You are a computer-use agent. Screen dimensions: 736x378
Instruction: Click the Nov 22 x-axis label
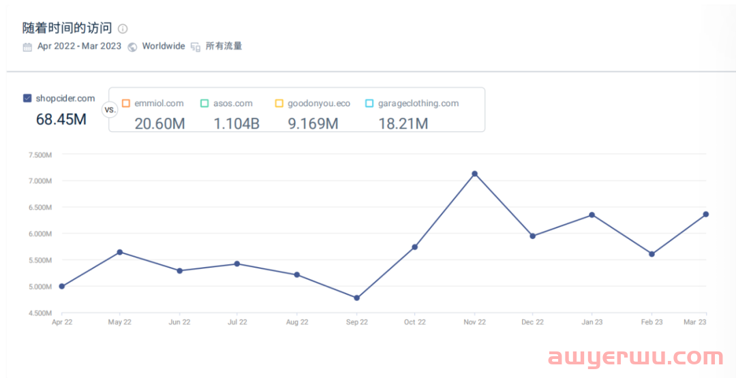(474, 322)
